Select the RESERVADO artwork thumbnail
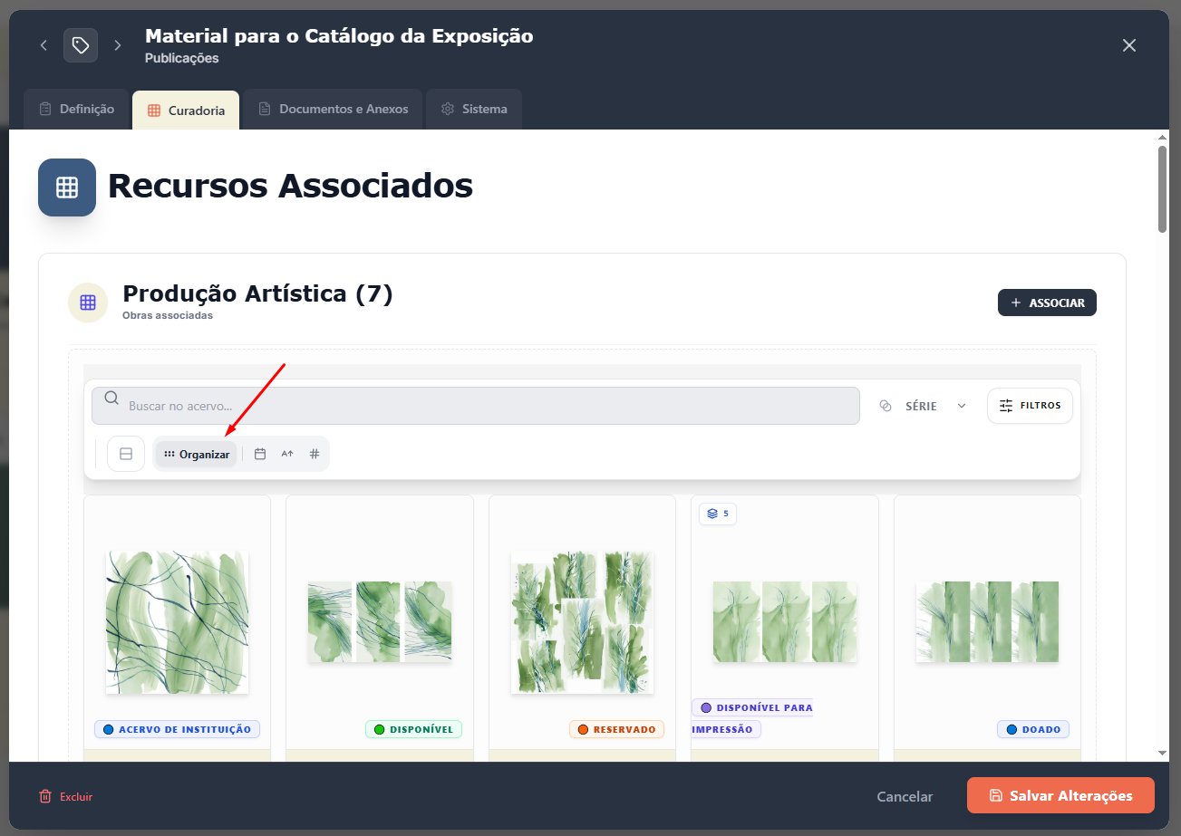This screenshot has width=1181, height=836. coord(581,621)
